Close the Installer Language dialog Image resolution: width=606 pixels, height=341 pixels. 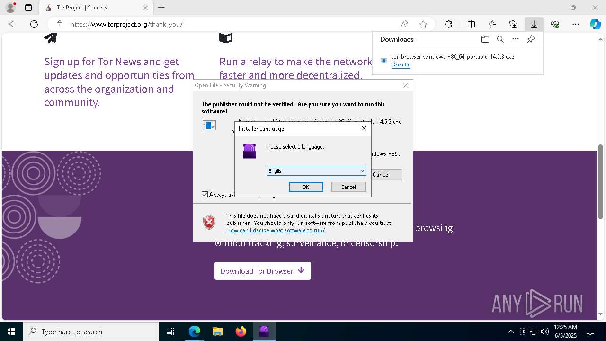(x=364, y=128)
